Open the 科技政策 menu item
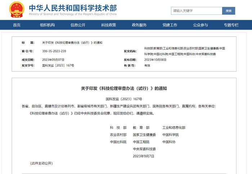Viewport: 252px width, 174px height. click(x=109, y=25)
